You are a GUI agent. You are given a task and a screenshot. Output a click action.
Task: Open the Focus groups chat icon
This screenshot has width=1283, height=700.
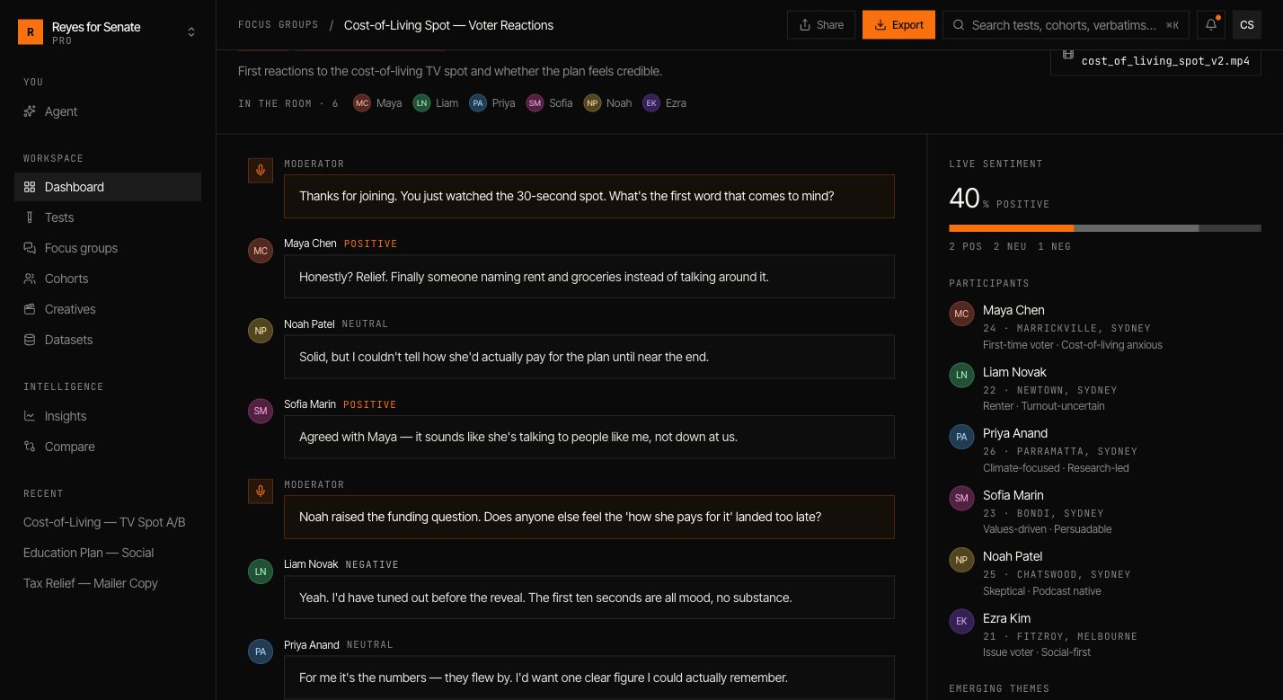pos(30,248)
